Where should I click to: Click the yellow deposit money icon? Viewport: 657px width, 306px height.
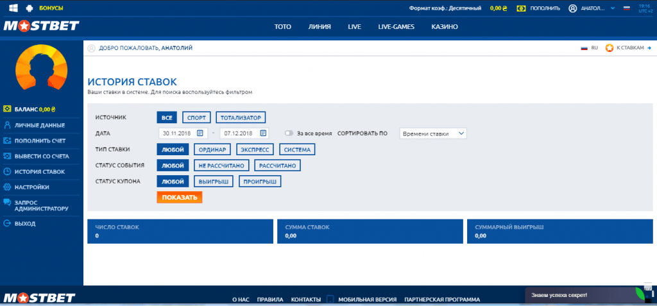click(x=521, y=8)
